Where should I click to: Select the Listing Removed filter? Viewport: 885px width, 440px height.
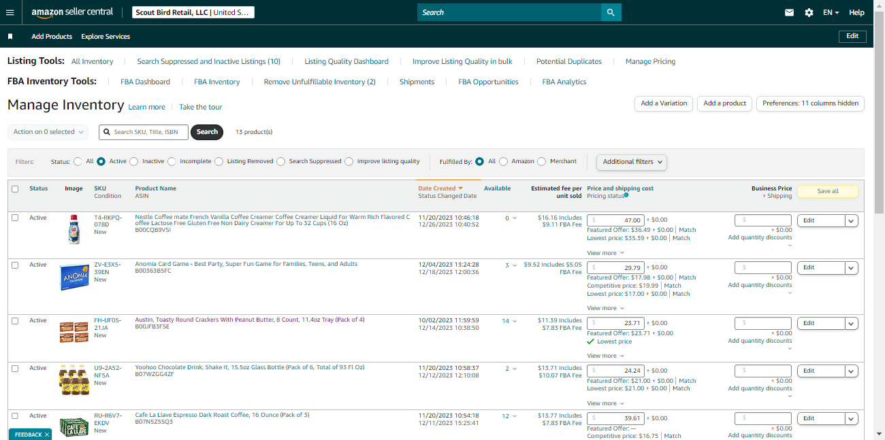tap(219, 162)
